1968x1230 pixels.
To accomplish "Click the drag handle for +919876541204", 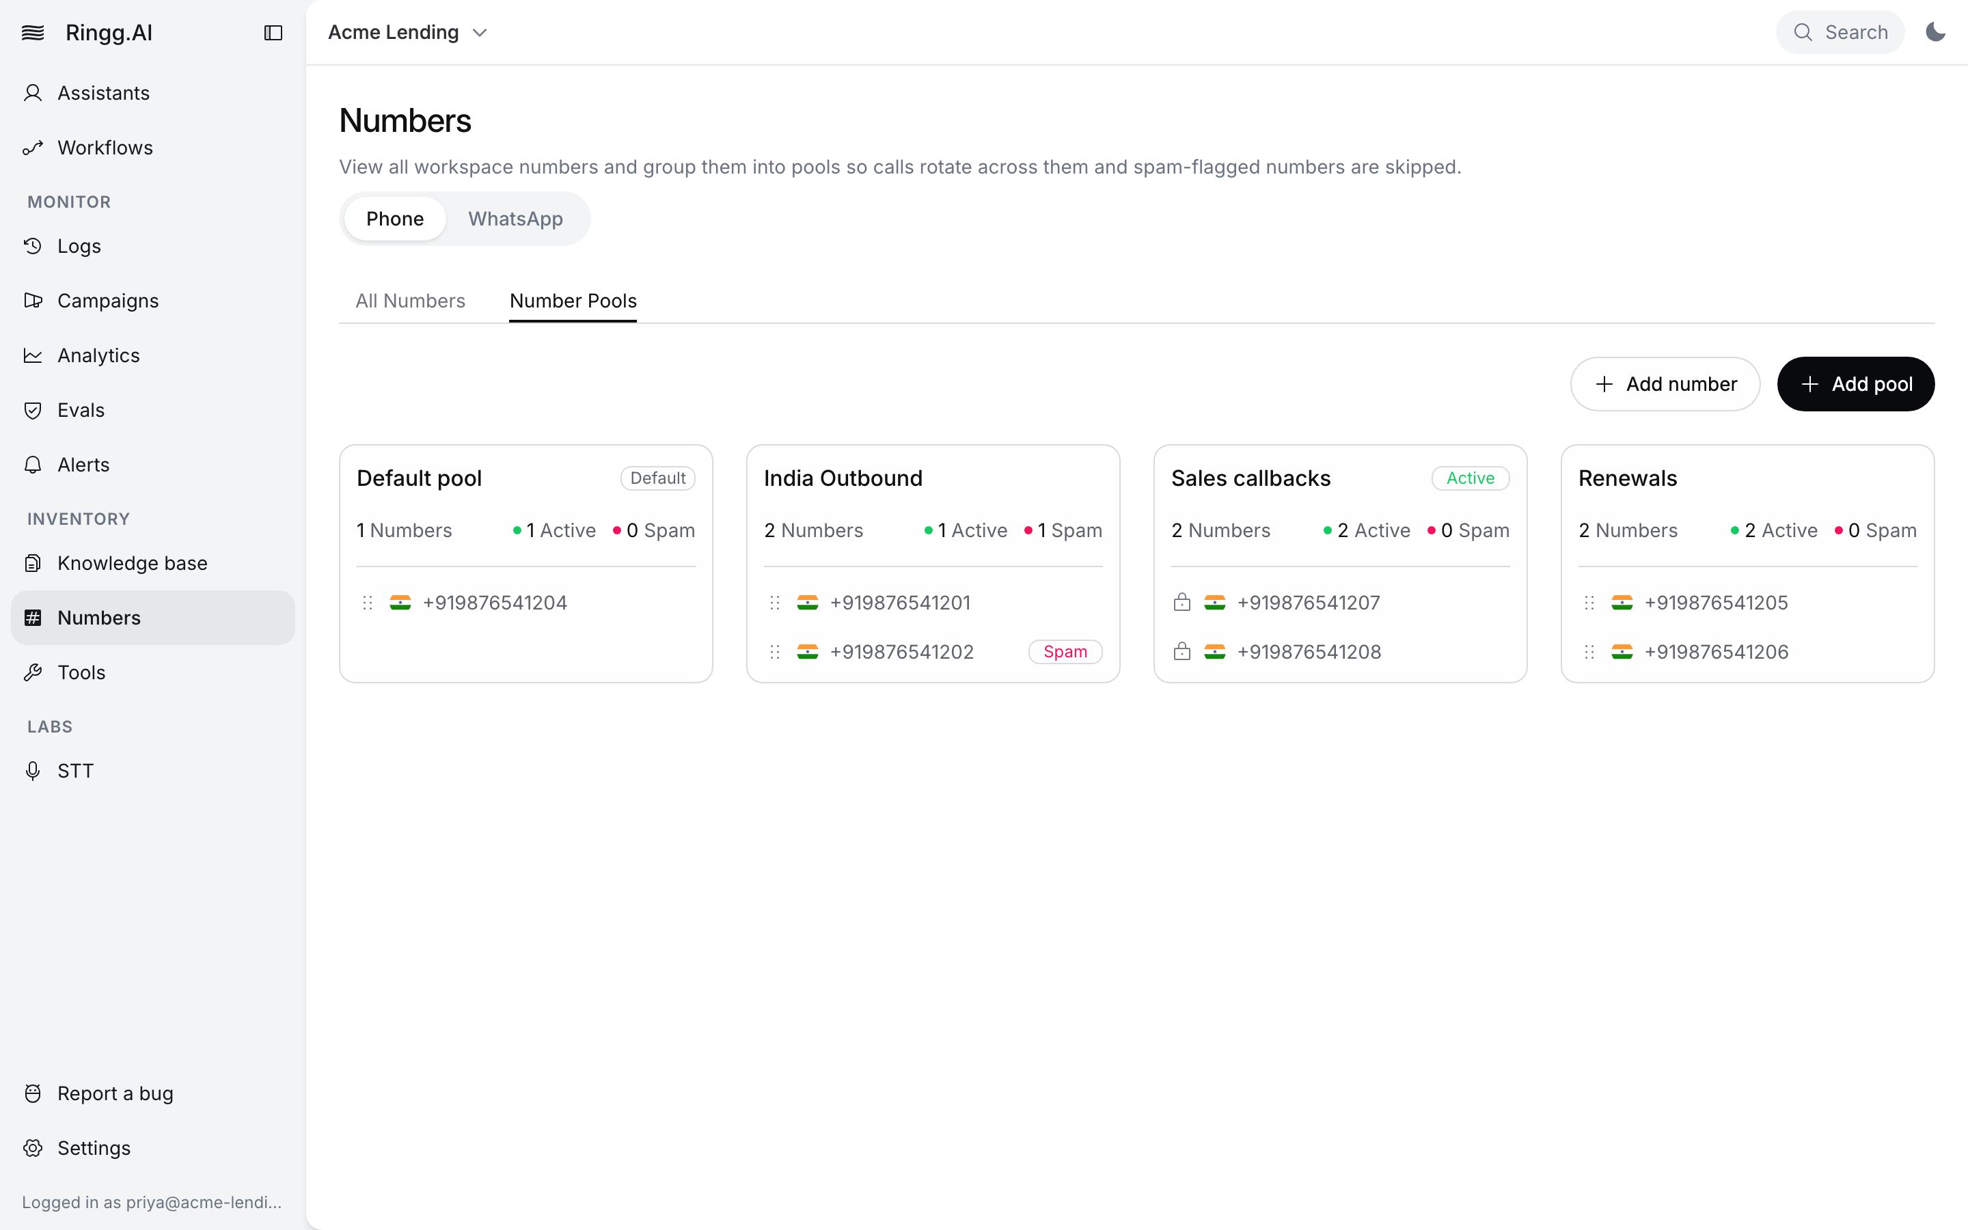I will point(368,603).
